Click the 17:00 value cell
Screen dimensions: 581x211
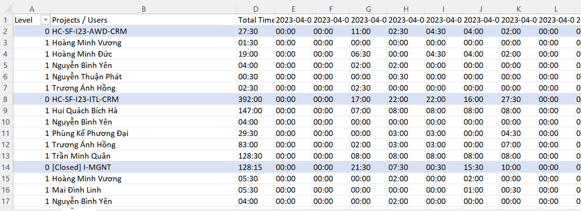coord(369,99)
